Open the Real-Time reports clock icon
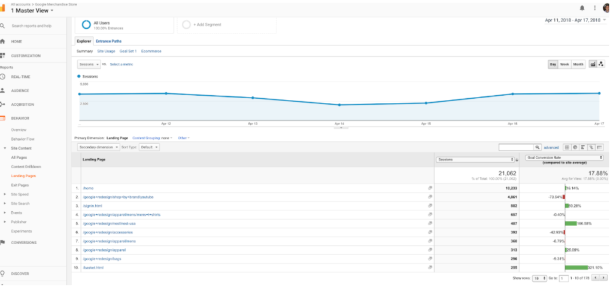The image size is (613, 286). 3,77
